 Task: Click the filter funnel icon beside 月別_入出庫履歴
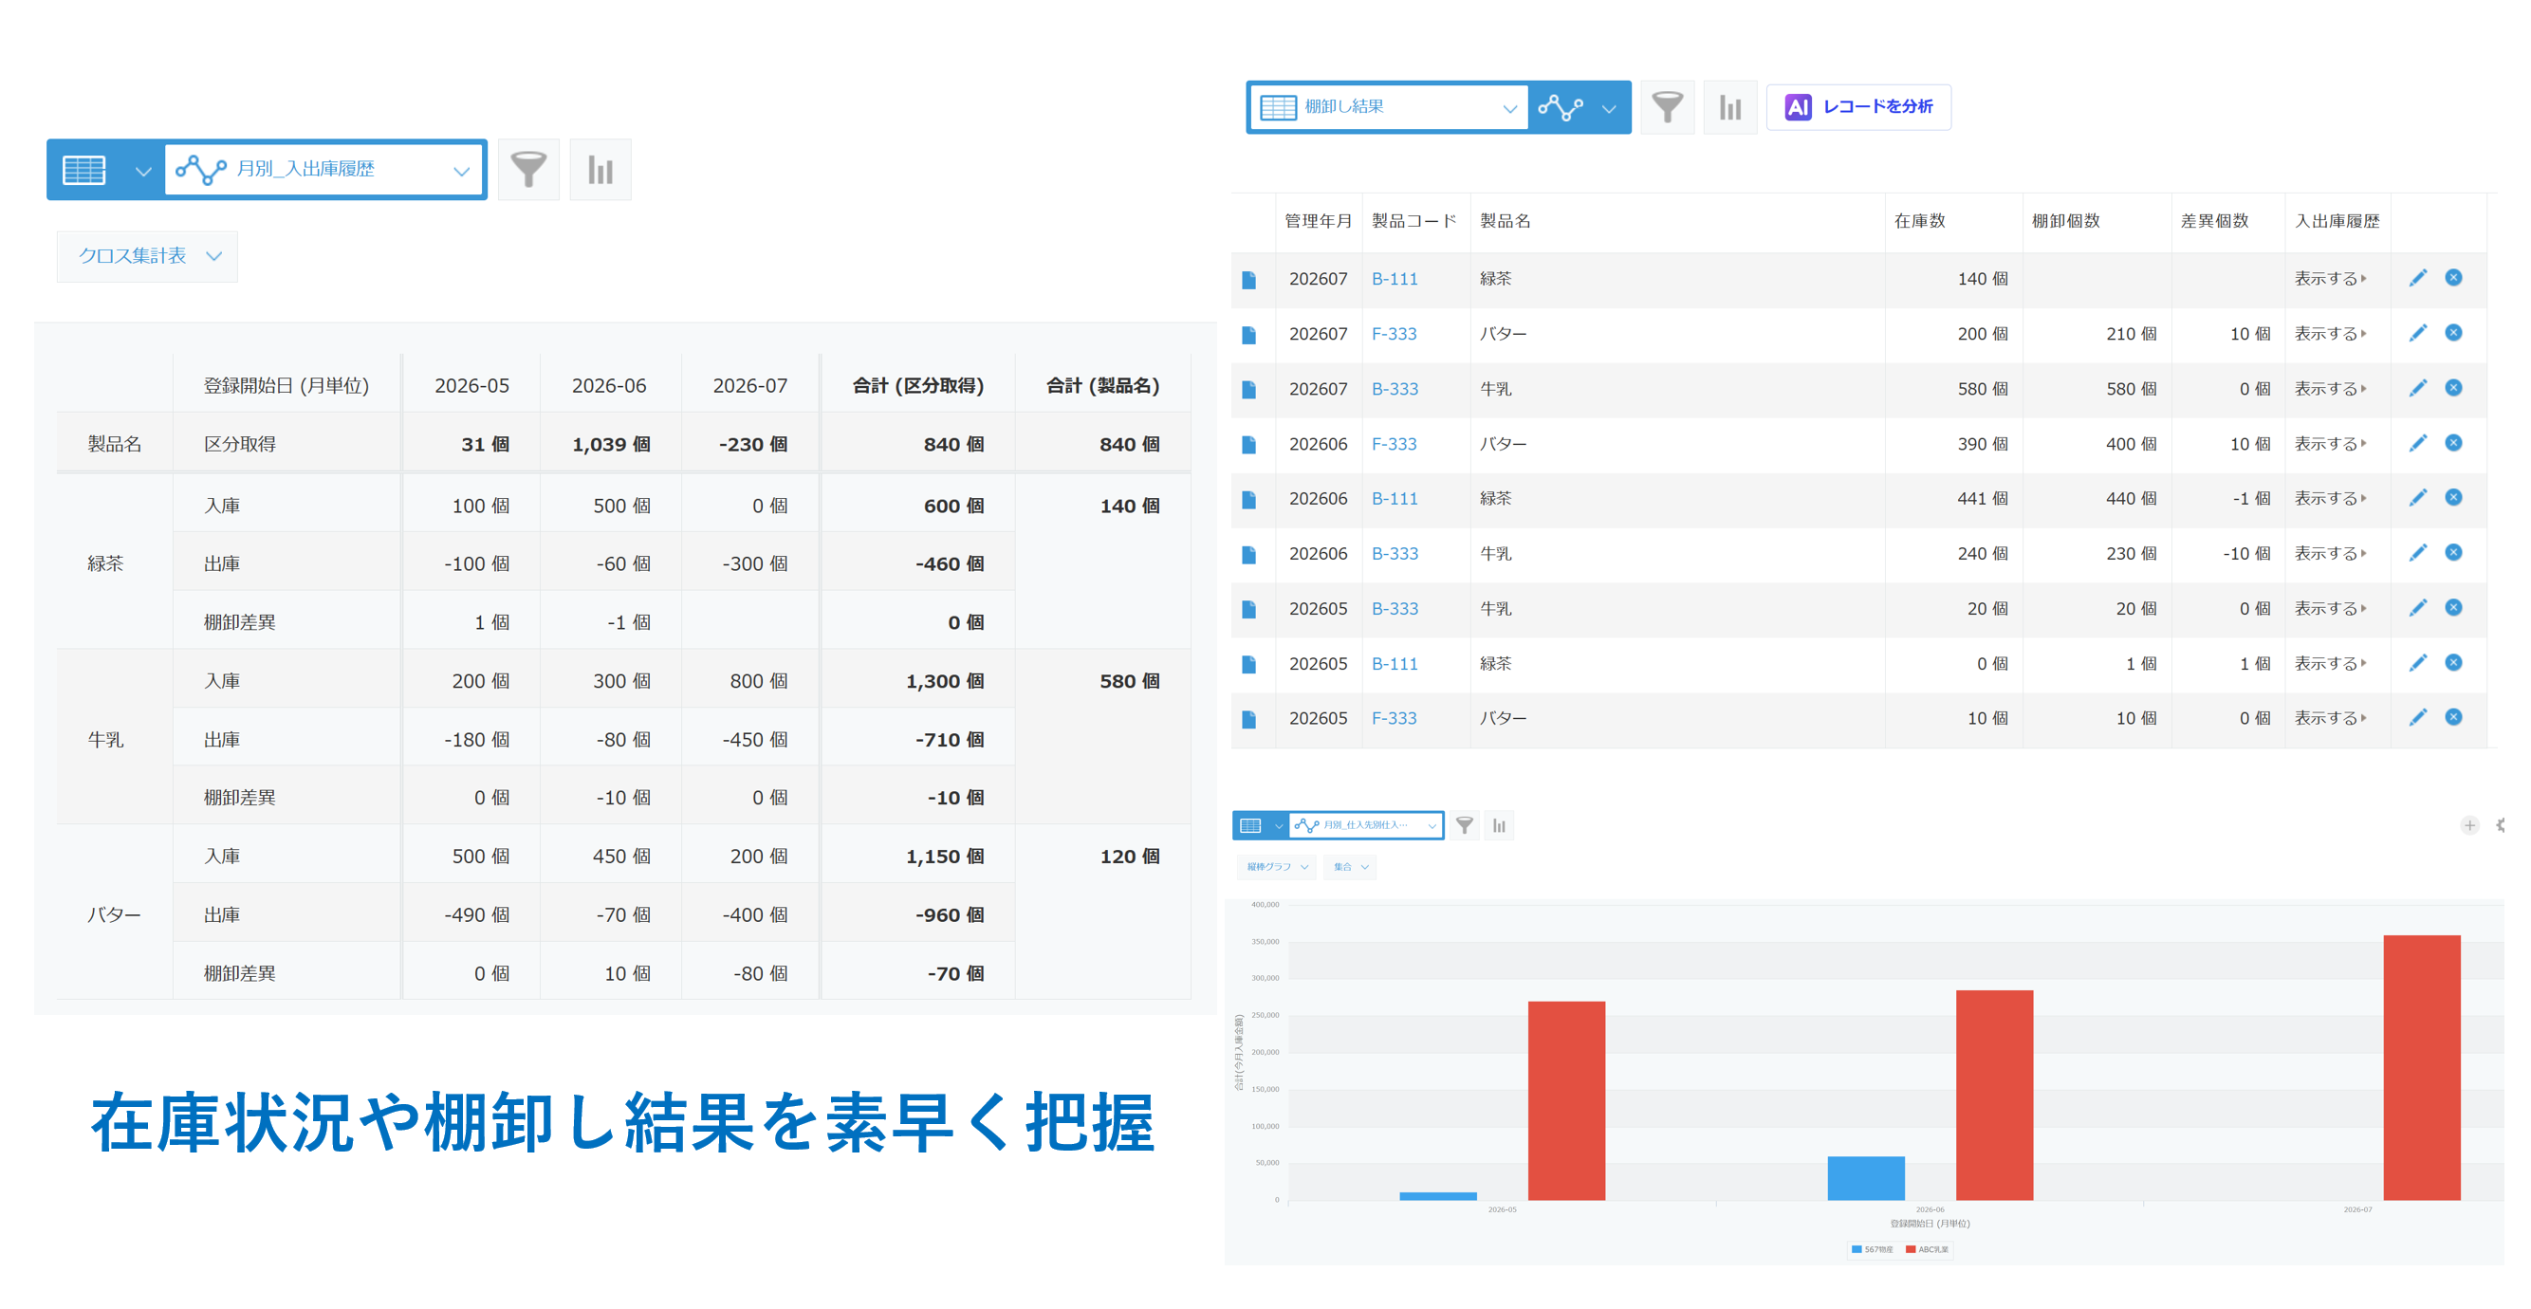tap(528, 169)
